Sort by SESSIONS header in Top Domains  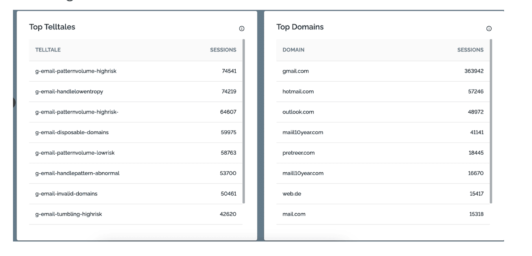click(470, 50)
